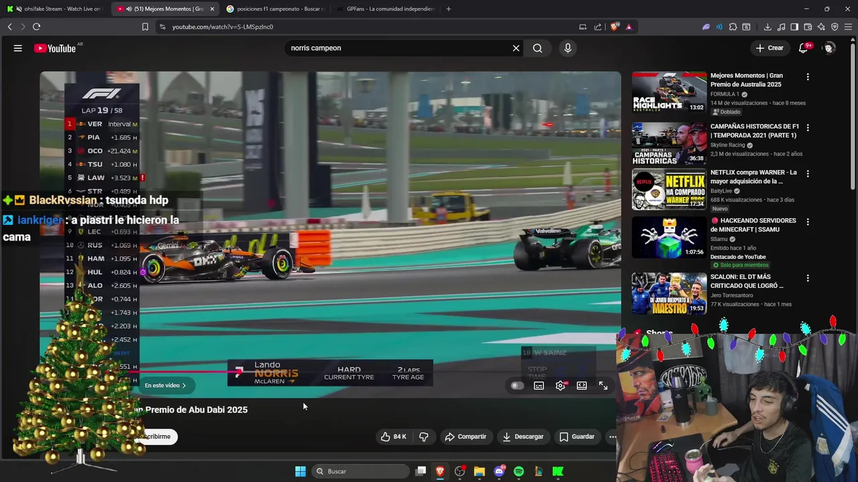Open options menu for Hackeando Servidores video
The height and width of the screenshot is (482, 858).
click(x=808, y=222)
